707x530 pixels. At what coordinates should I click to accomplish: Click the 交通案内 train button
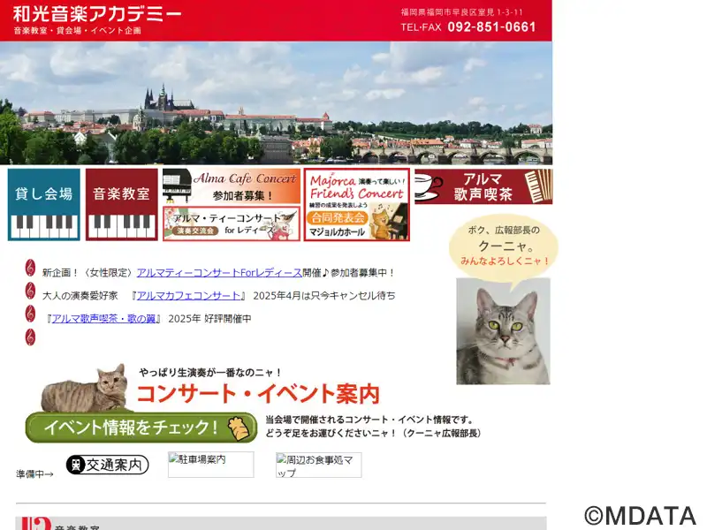pos(107,465)
